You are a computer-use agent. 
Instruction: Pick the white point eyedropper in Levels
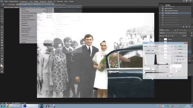pyautogui.click(x=183, y=60)
